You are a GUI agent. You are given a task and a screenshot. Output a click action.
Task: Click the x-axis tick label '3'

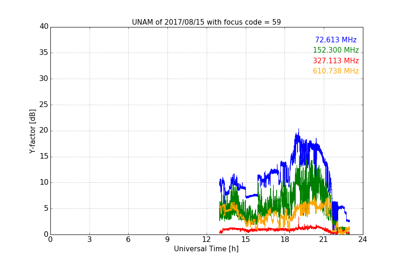point(90,240)
